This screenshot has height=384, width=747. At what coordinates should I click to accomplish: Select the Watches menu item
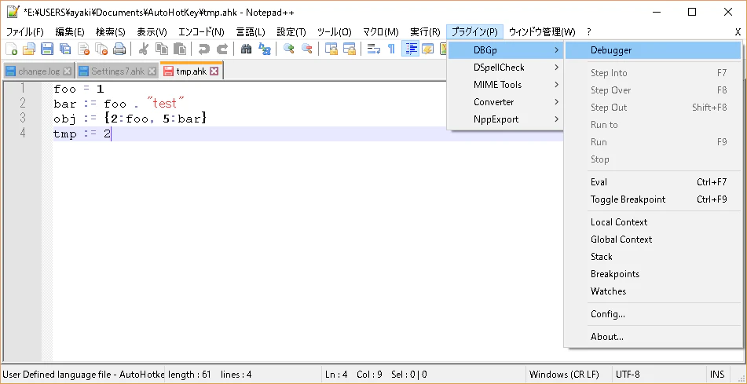click(x=654, y=290)
